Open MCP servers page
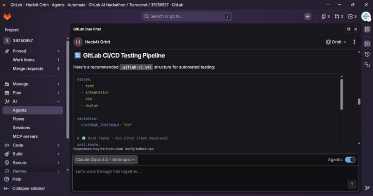373x196 pixels. [32, 137]
